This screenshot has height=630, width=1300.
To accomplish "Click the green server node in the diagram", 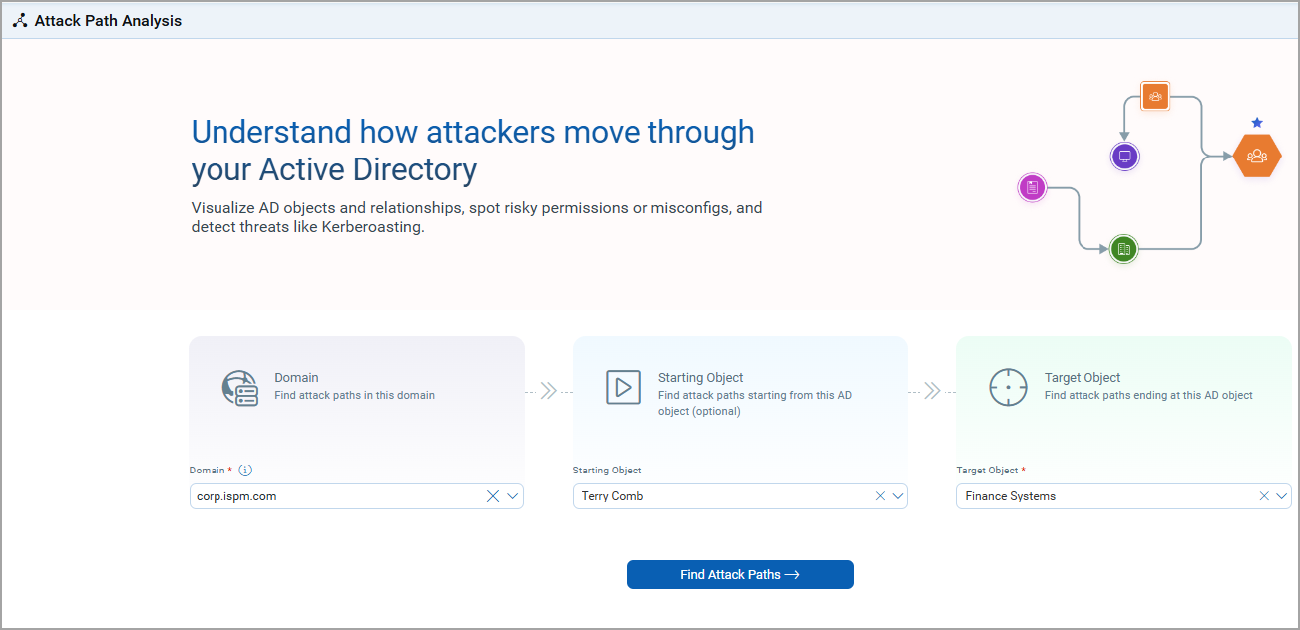I will click(x=1123, y=249).
